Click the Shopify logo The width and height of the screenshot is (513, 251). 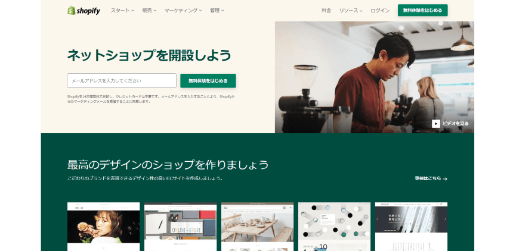point(84,11)
